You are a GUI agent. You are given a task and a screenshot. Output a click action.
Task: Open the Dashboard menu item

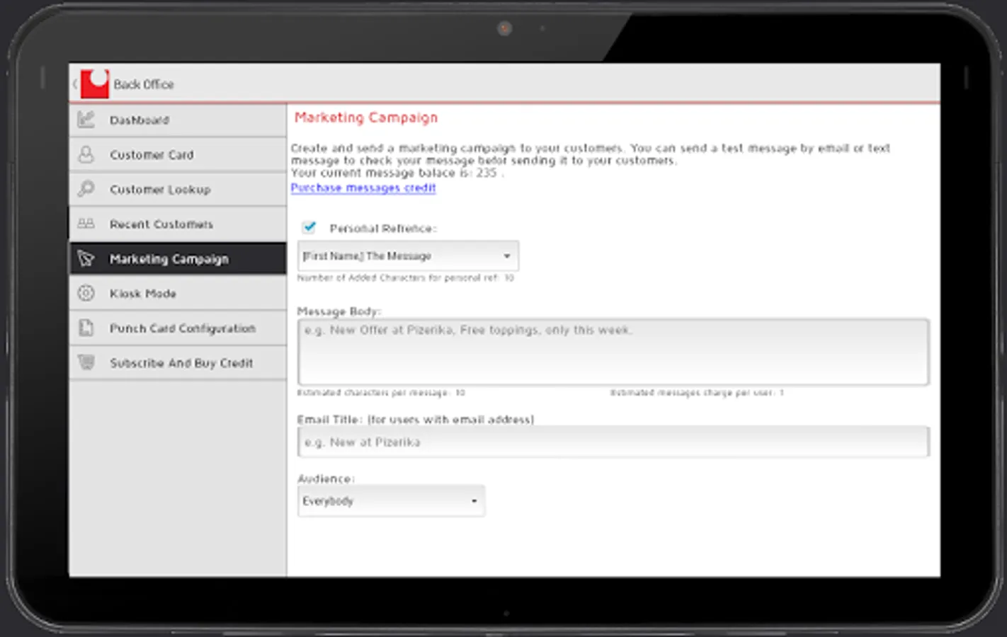178,120
